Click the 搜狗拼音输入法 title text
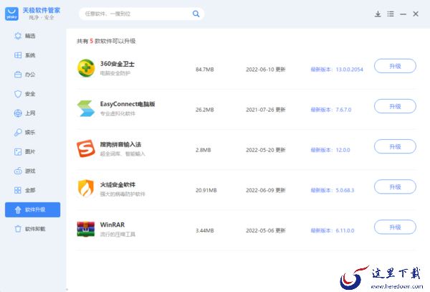Viewport: 430px width, 292px height. [x=120, y=144]
